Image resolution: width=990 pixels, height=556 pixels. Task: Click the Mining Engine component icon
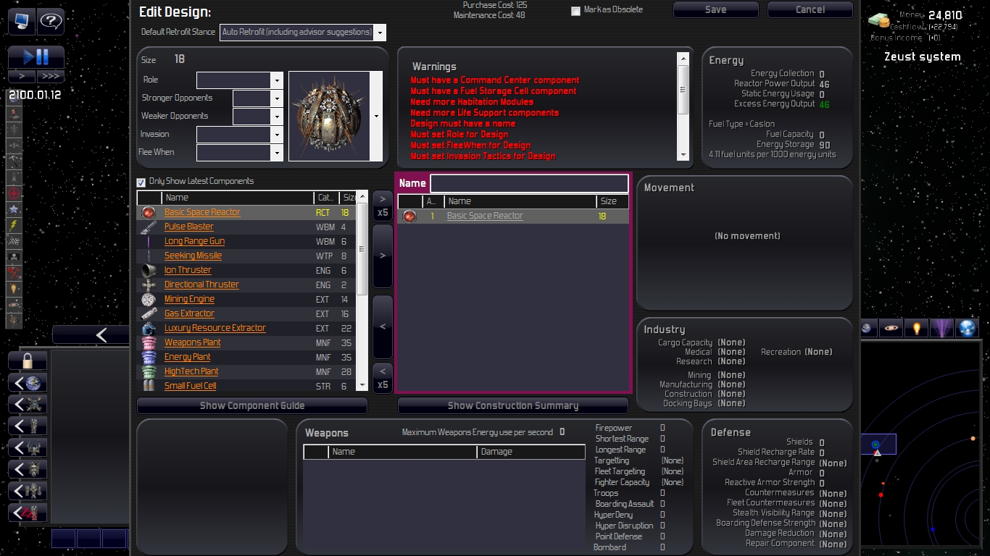(x=149, y=299)
